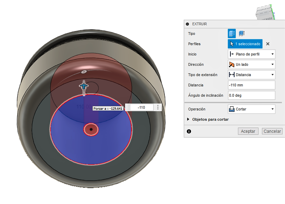The width and height of the screenshot is (285, 204).
Task: Click the 'Ángulo de inclinación' 0.0 deg field
Action: point(252,95)
